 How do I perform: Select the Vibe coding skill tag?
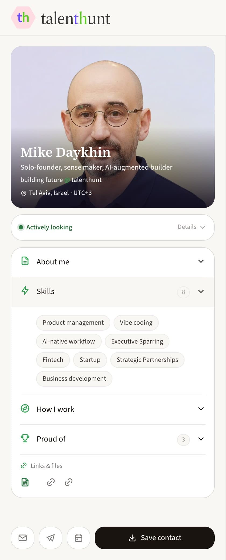pyautogui.click(x=136, y=323)
